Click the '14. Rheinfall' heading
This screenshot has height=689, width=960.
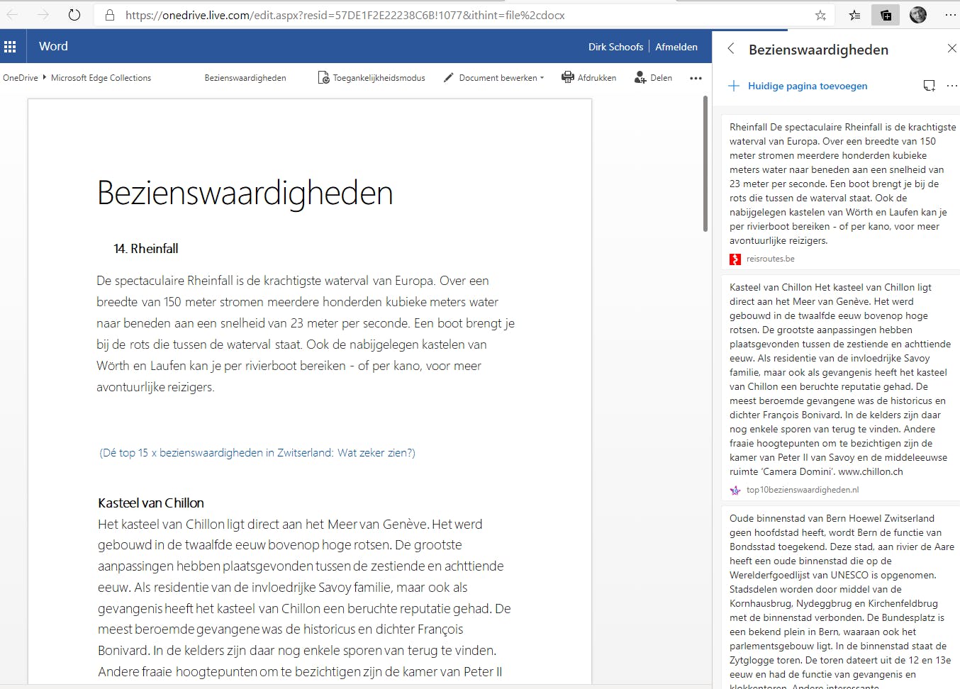pos(145,249)
